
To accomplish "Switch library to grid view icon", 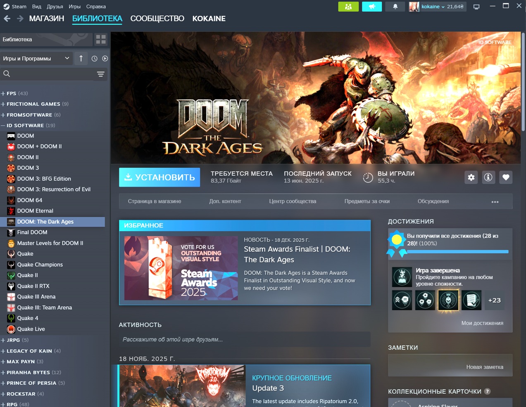I will click(x=101, y=40).
